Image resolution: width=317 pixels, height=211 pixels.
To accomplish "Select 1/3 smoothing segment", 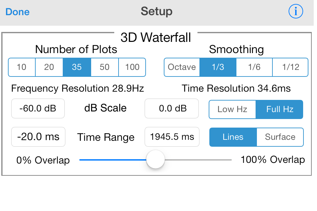I will 218,67.
